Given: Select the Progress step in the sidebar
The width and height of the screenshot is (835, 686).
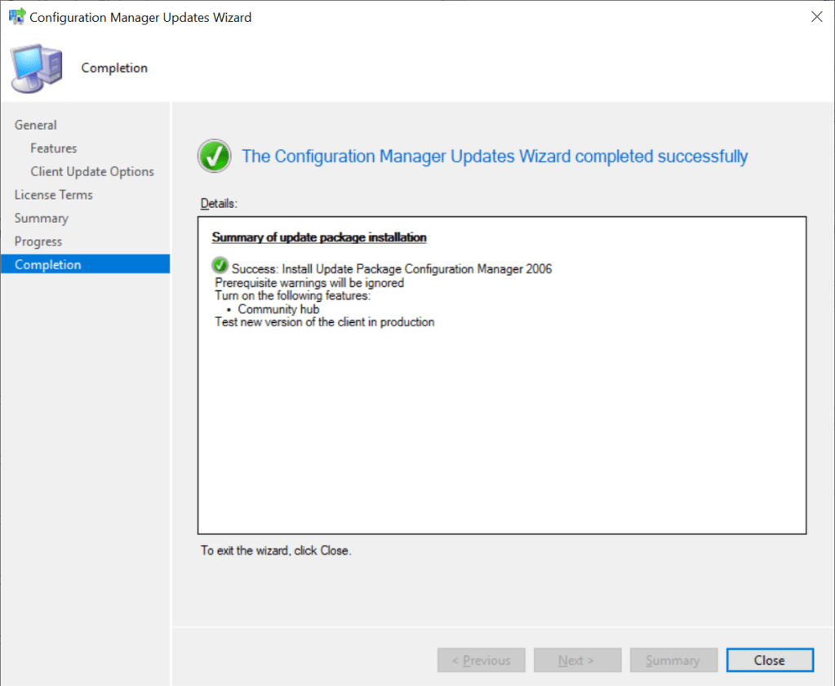Looking at the screenshot, I should [38, 241].
